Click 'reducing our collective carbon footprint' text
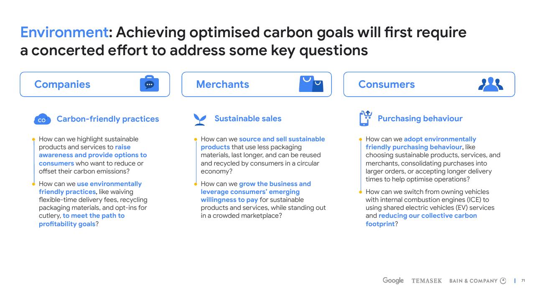The height and width of the screenshot is (301, 535). coord(421,219)
